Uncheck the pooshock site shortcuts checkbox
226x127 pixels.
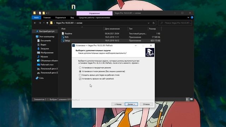click(x=80, y=79)
